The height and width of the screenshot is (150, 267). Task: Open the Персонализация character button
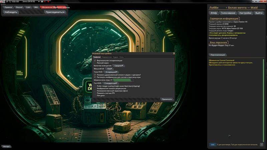tap(218, 55)
